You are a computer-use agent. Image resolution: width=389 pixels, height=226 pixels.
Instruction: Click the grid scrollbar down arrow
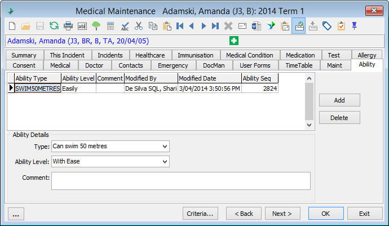click(309, 125)
